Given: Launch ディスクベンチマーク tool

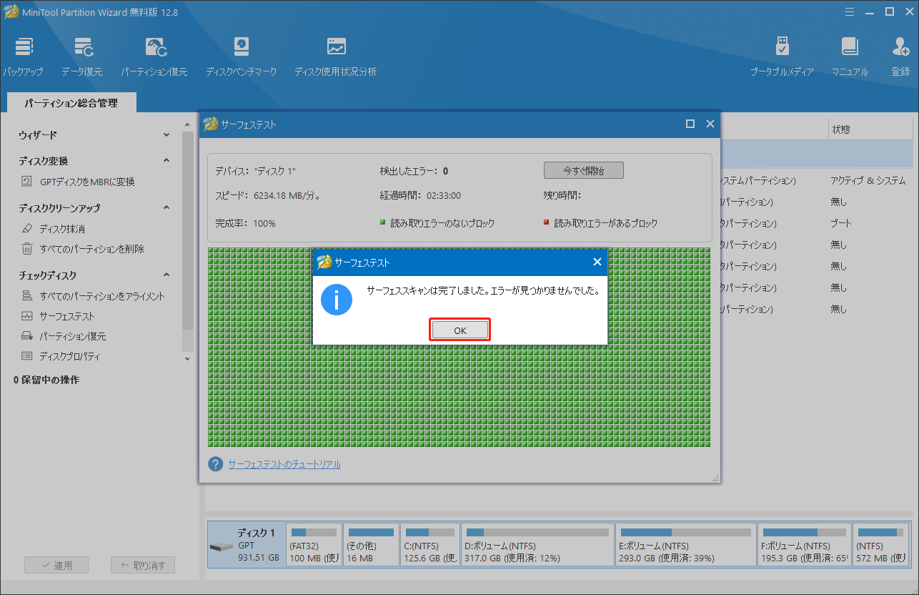Looking at the screenshot, I should [x=242, y=57].
